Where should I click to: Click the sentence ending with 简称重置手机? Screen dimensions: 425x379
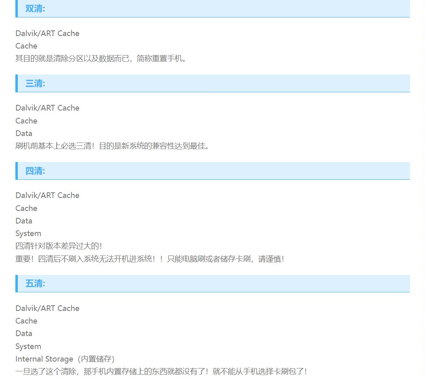click(101, 59)
